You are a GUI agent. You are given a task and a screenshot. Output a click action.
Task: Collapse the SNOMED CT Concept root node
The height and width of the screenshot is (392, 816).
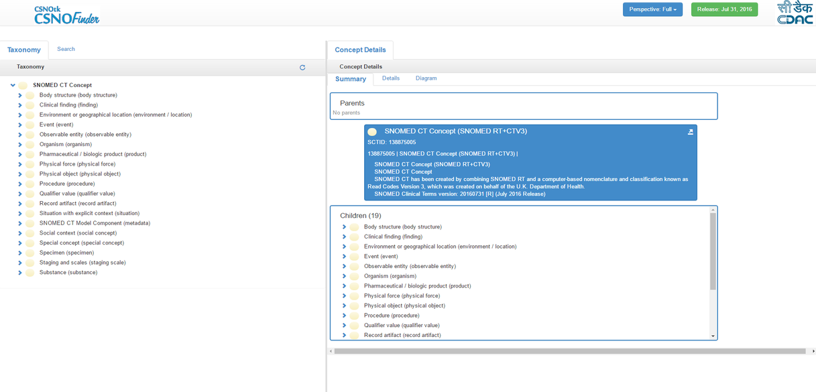click(13, 85)
